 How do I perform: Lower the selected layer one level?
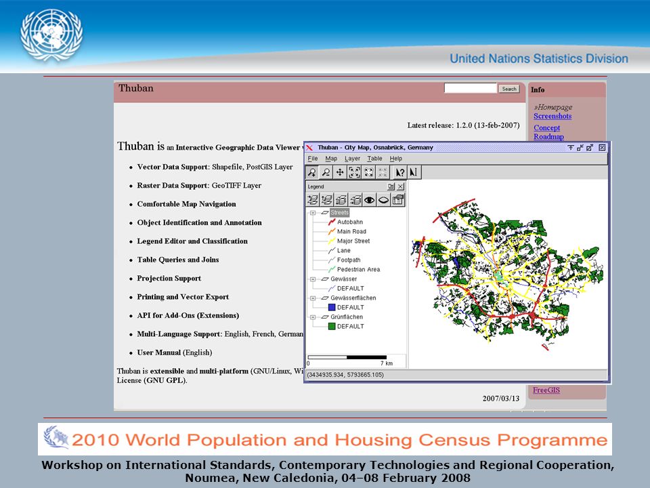(341, 200)
